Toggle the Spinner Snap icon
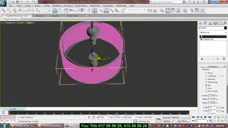This screenshot has height=128, width=228. pyautogui.click(x=117, y=10)
